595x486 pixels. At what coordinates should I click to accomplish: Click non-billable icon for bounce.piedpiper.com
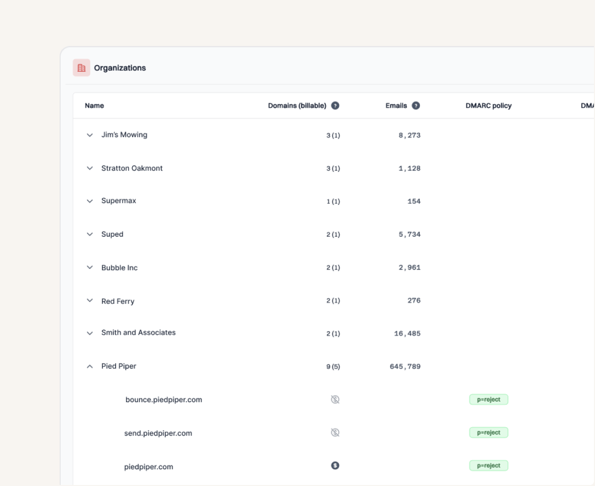(x=335, y=400)
